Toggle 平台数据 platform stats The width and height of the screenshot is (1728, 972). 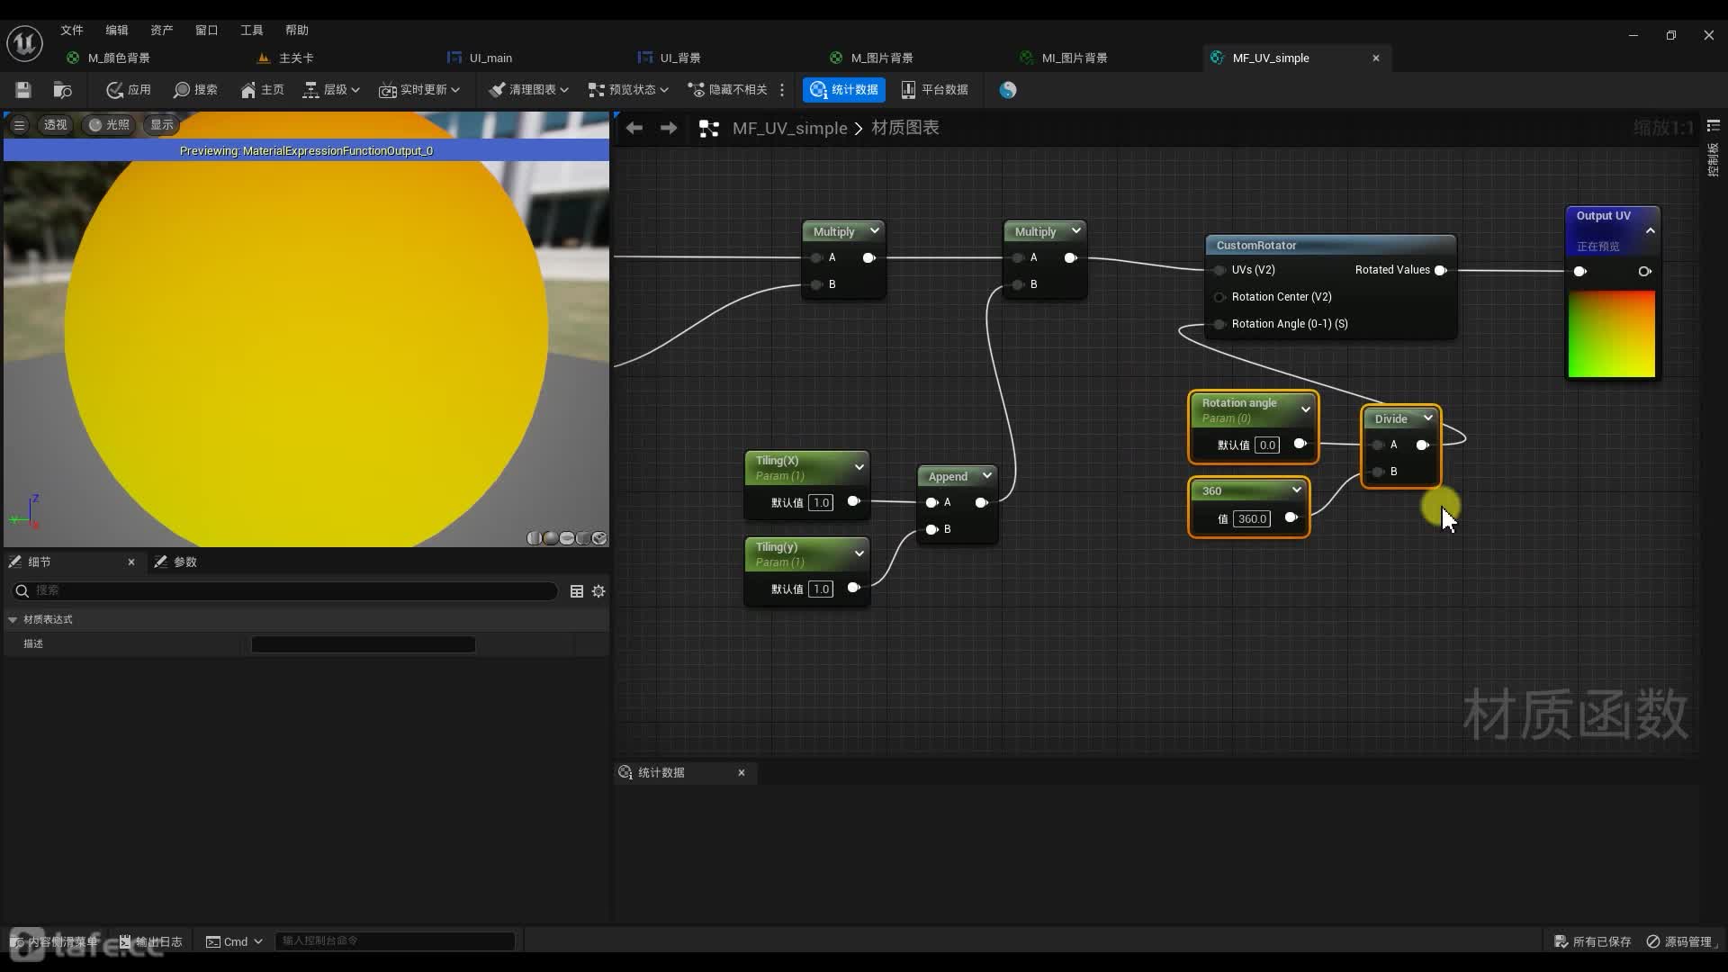coord(934,90)
